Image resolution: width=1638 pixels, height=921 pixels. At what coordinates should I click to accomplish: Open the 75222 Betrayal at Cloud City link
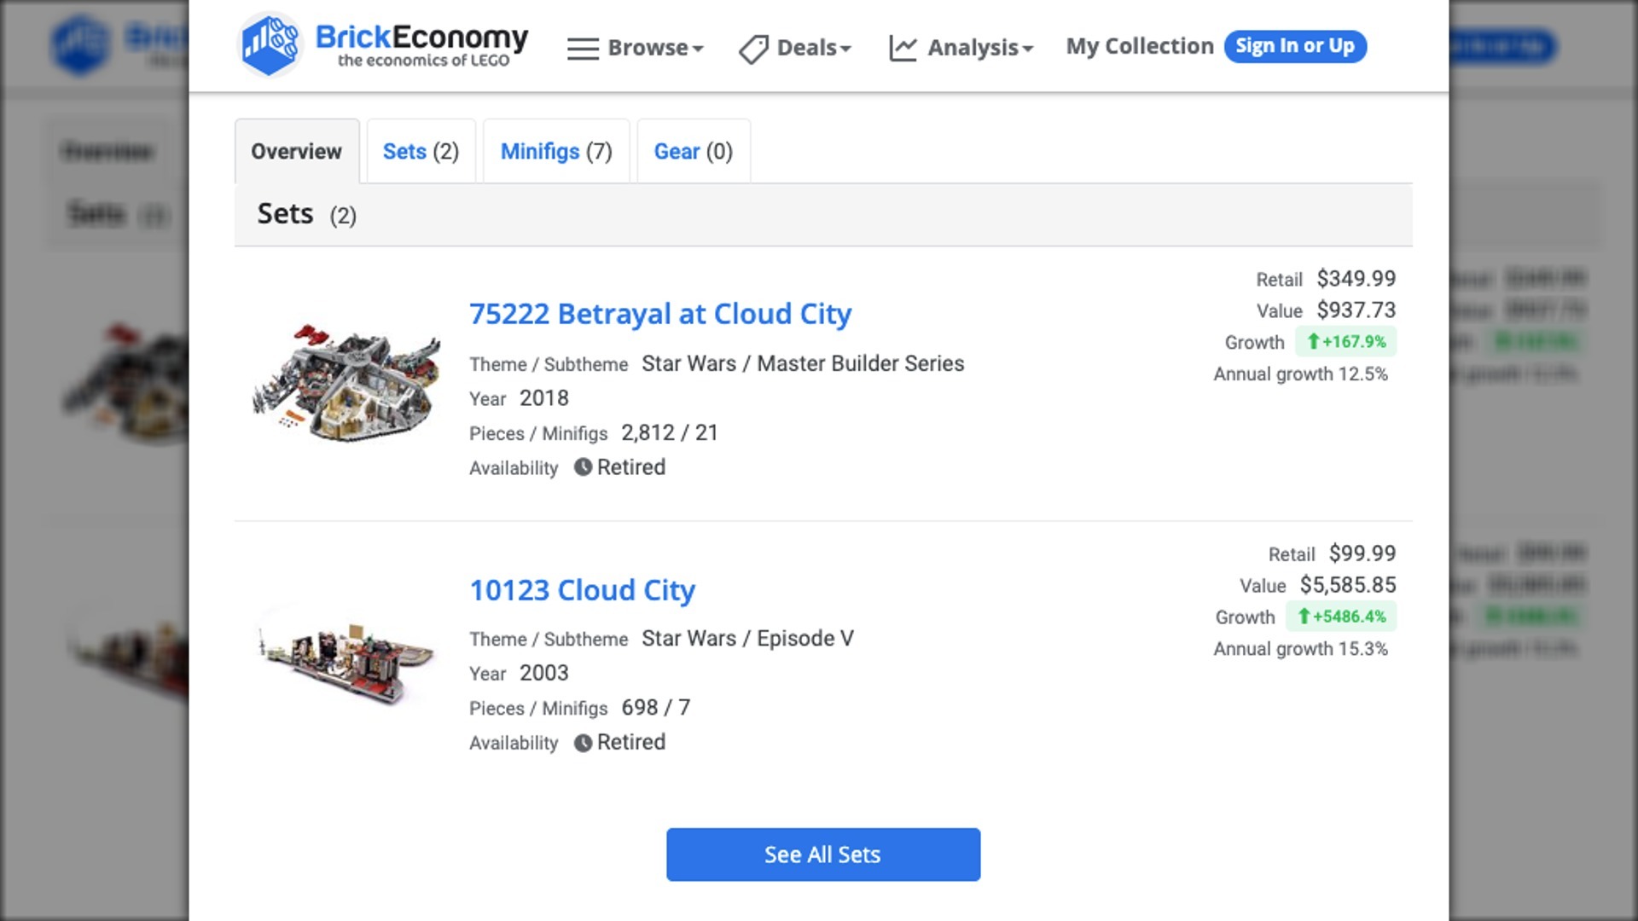pos(660,314)
